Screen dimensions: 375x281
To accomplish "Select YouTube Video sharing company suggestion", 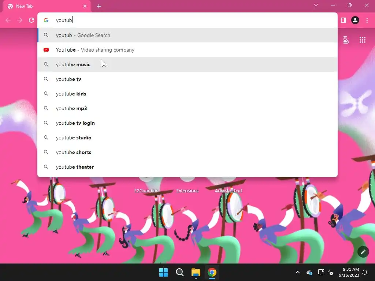I will (187, 50).
